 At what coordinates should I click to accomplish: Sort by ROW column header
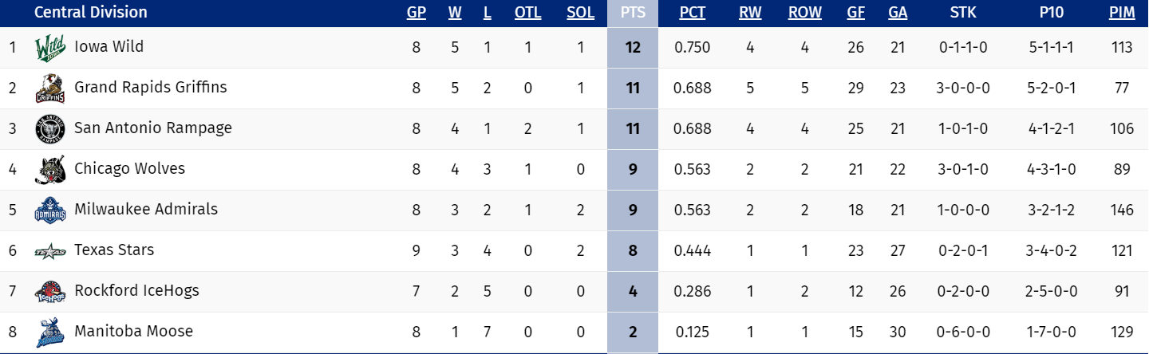point(804,13)
